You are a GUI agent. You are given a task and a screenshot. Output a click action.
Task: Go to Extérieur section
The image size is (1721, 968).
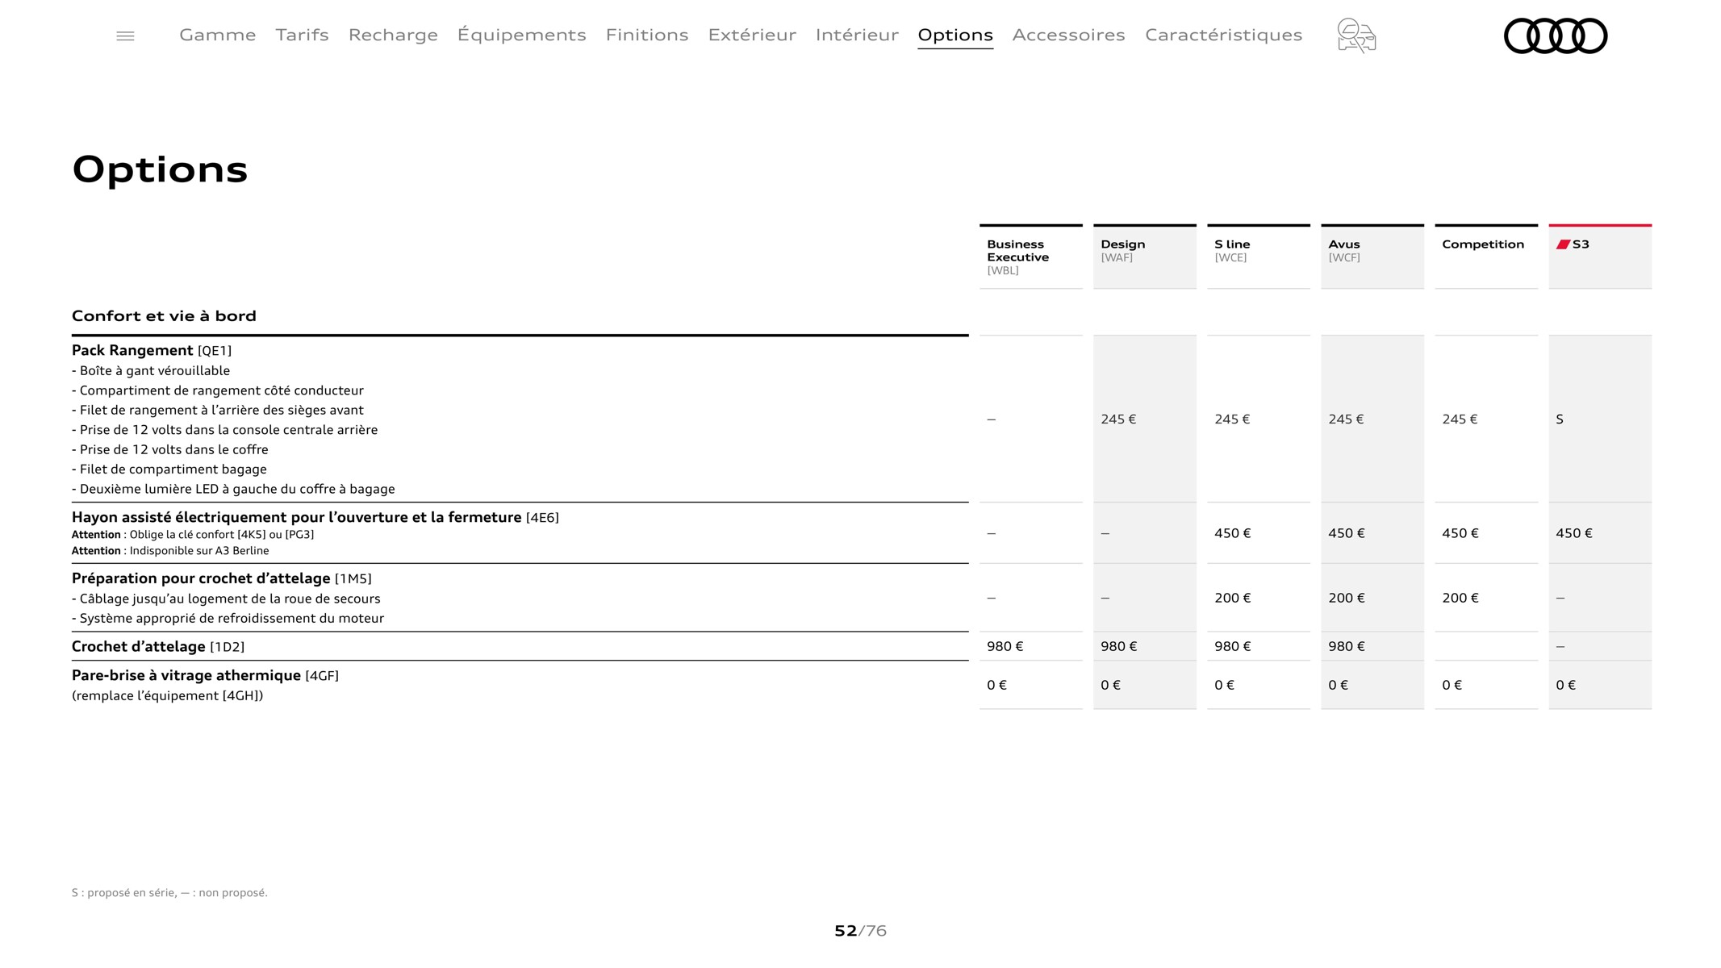tap(752, 35)
